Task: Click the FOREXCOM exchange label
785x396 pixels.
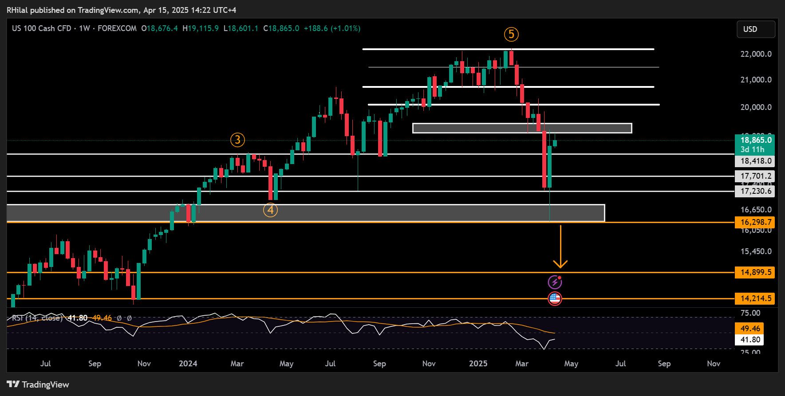Action: 117,28
